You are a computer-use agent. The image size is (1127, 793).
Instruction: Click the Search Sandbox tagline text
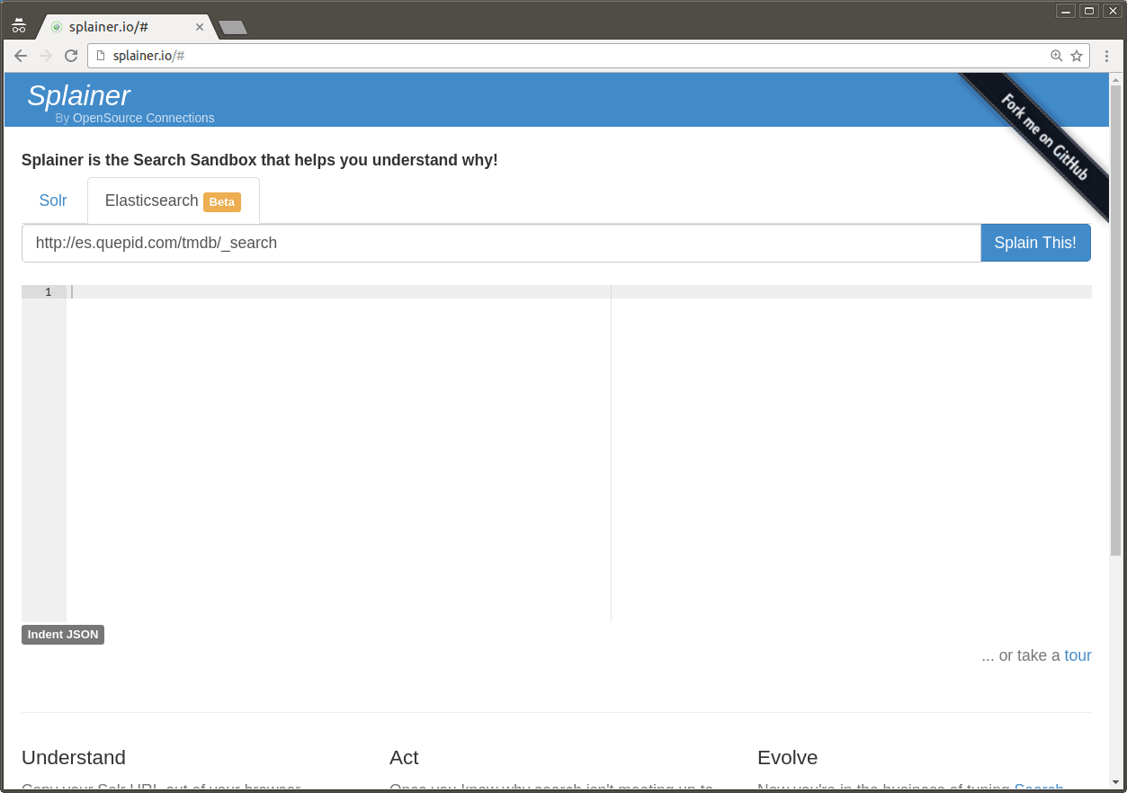point(260,160)
